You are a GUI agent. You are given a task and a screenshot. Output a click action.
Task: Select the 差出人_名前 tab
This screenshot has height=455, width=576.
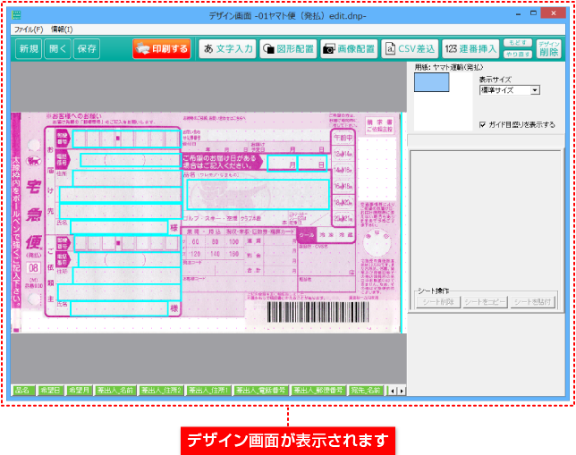tap(115, 391)
